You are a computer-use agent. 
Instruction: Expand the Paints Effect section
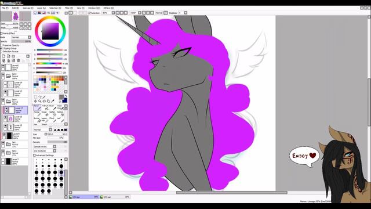coord(1,34)
